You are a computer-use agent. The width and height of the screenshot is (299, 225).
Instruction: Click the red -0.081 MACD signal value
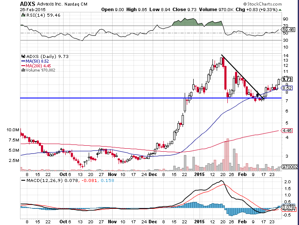pos(89,180)
